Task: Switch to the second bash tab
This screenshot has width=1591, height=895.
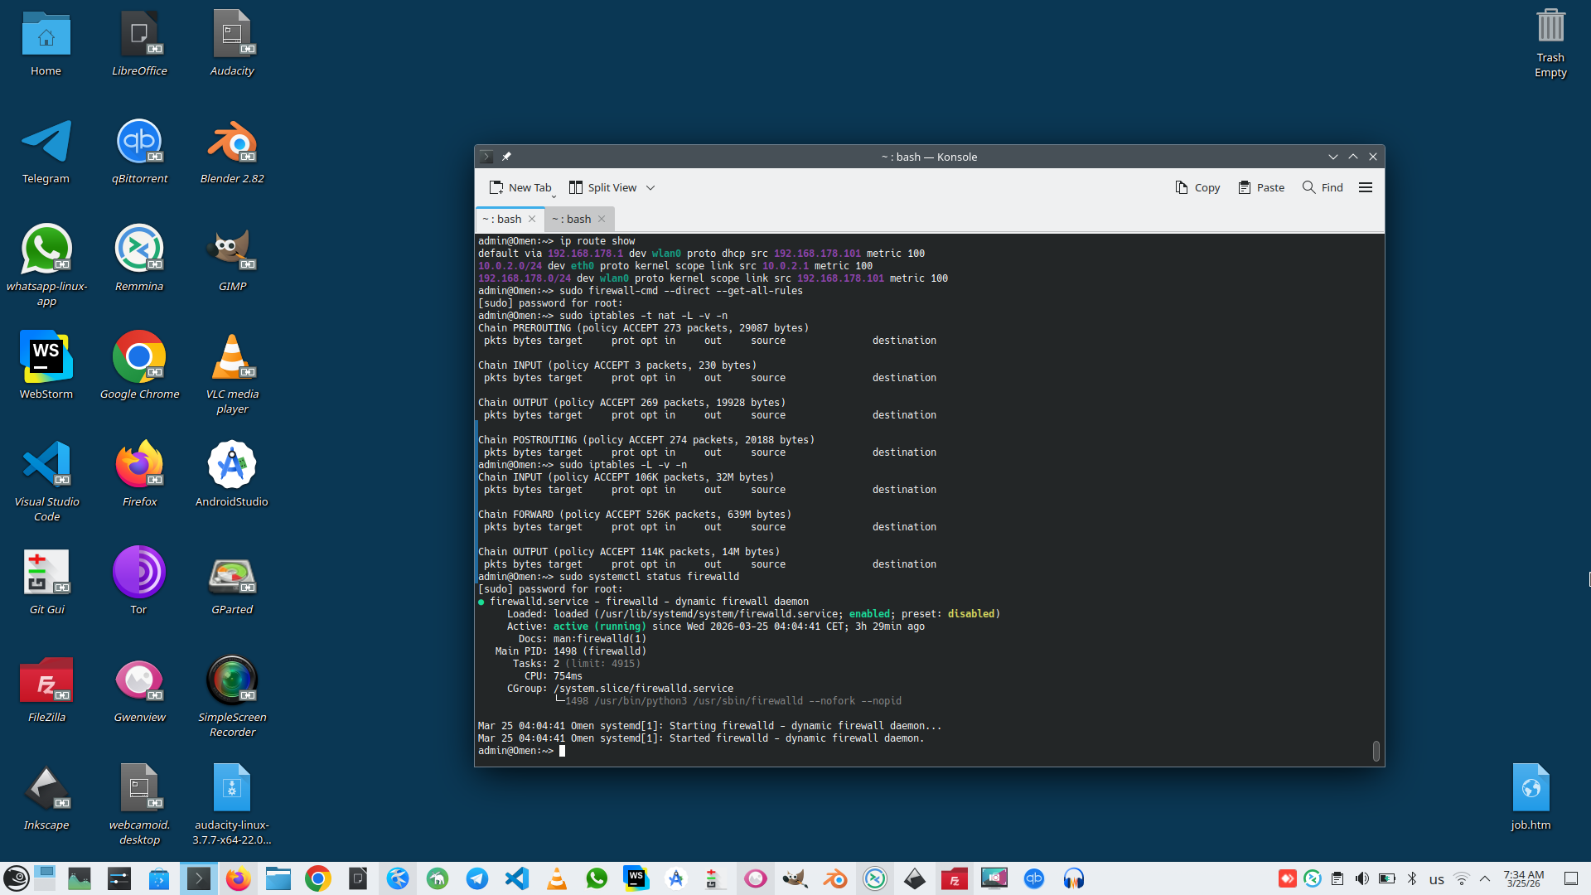Action: click(x=572, y=219)
